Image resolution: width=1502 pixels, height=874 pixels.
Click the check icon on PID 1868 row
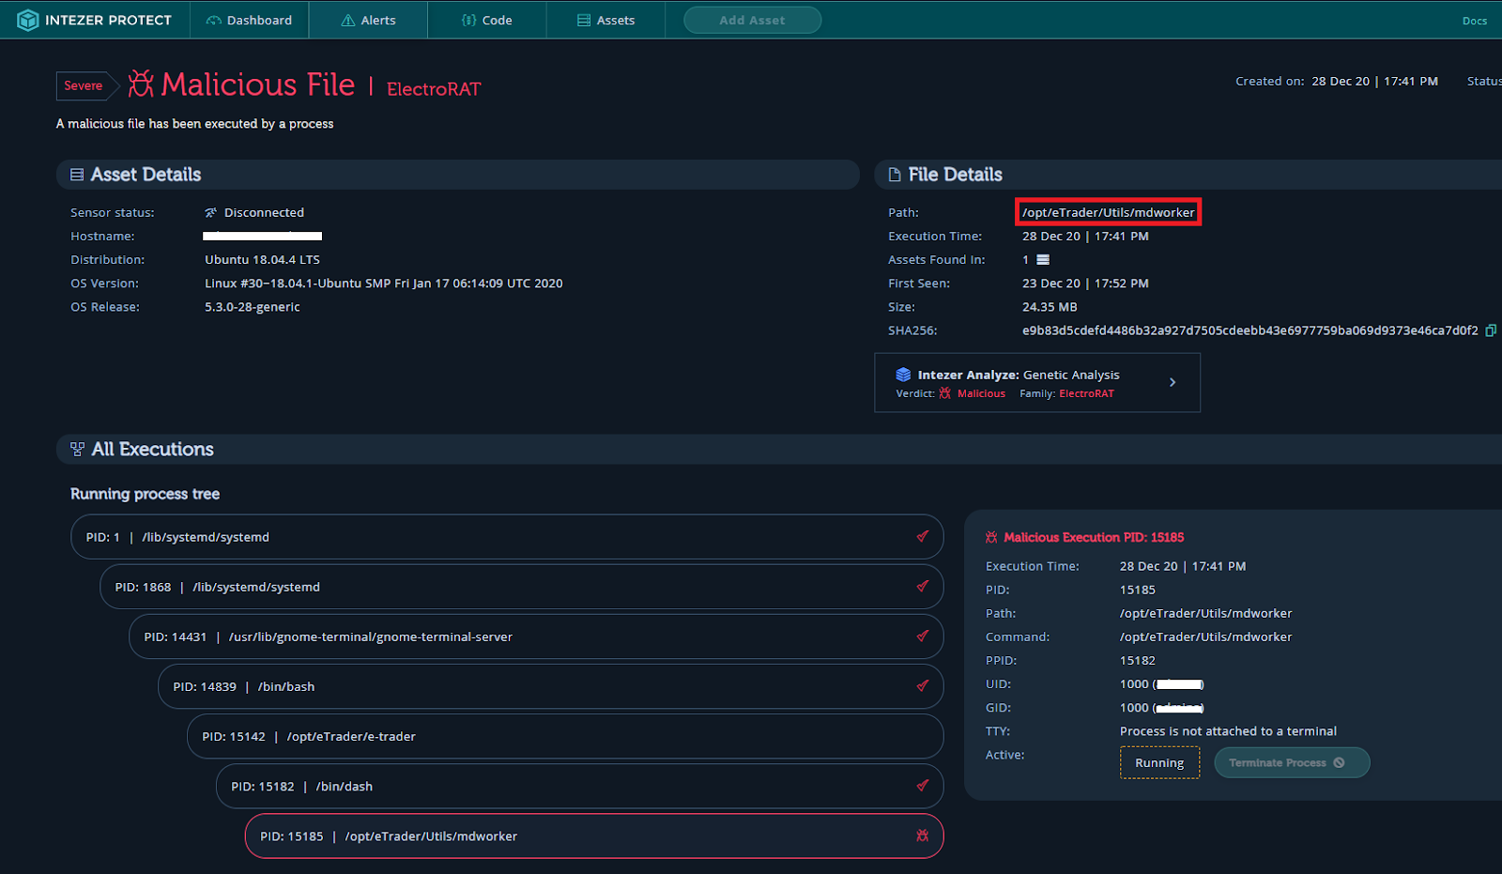(922, 587)
